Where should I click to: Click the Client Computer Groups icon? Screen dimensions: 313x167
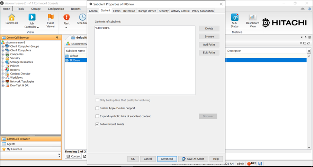(x=7, y=46)
